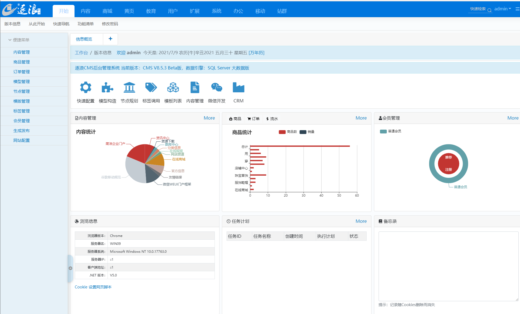The height and width of the screenshot is (314, 520).
Task: Open the 模板列表 cubes icon
Action: pyautogui.click(x=173, y=87)
